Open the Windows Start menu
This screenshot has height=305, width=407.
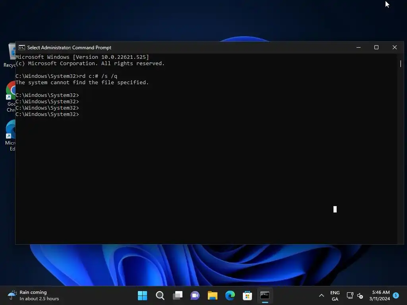142,295
